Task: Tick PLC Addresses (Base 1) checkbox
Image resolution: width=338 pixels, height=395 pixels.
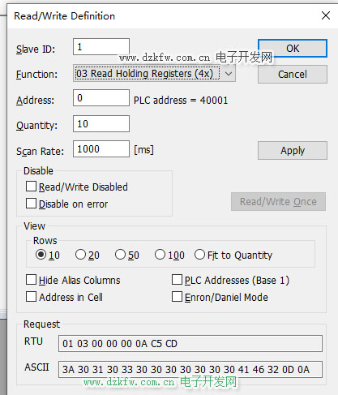Action: (177, 280)
